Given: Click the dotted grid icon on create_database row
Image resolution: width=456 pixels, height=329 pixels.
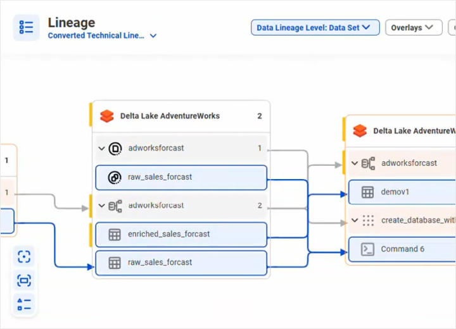Looking at the screenshot, I should pyautogui.click(x=368, y=221).
